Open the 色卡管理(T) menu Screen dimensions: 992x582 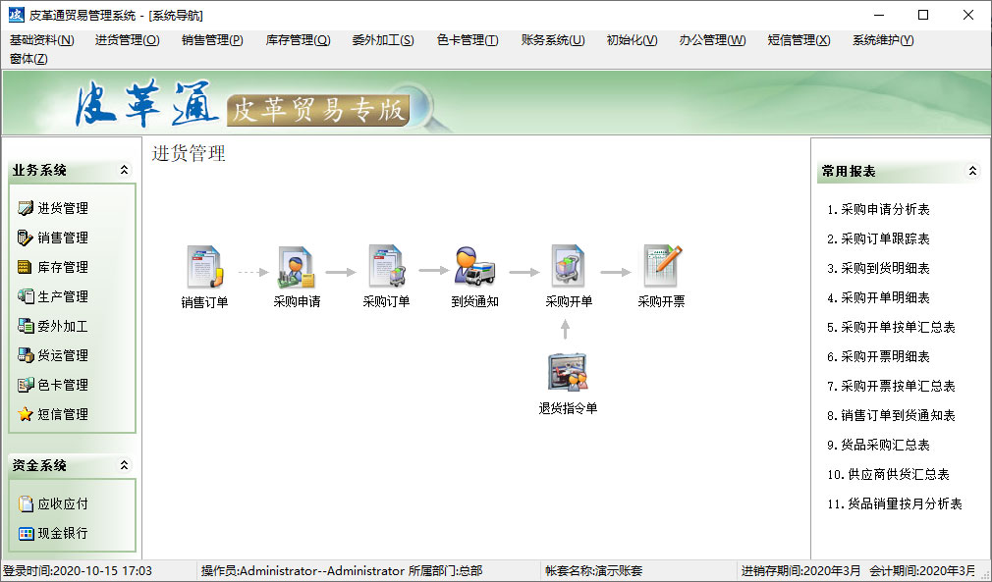468,40
